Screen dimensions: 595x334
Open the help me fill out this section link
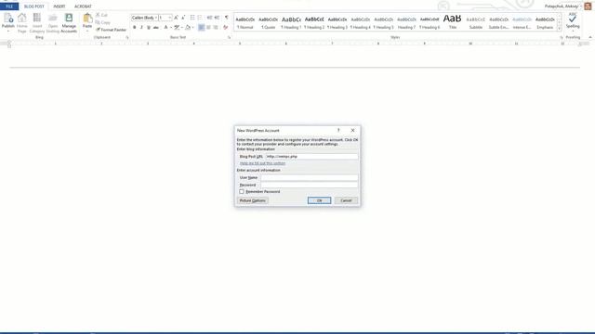(x=262, y=163)
